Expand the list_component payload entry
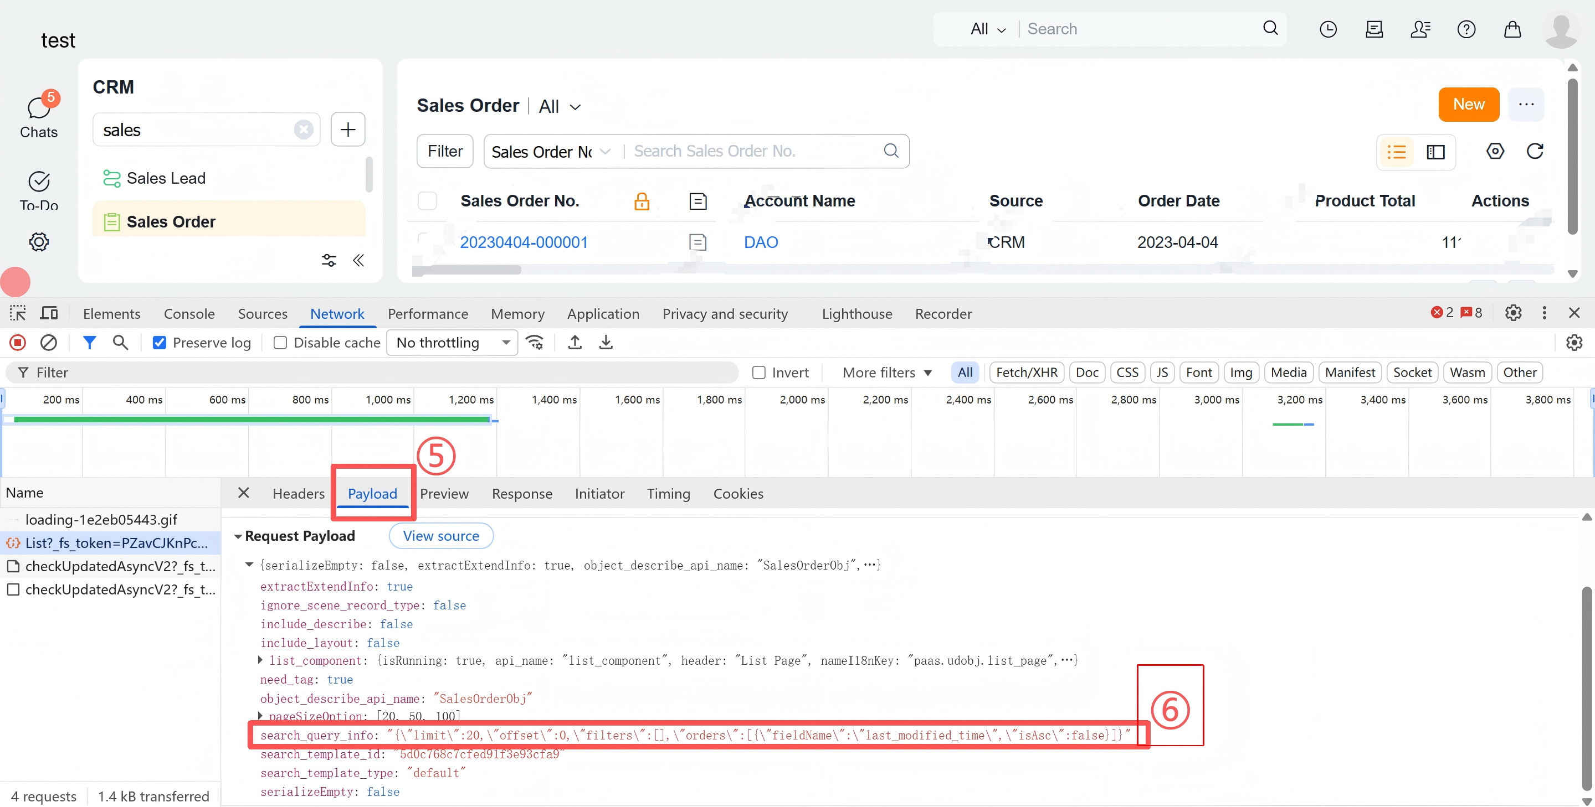Viewport: 1595px width, 807px height. click(261, 660)
